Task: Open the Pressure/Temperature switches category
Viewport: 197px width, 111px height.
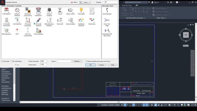Action: tap(28, 22)
